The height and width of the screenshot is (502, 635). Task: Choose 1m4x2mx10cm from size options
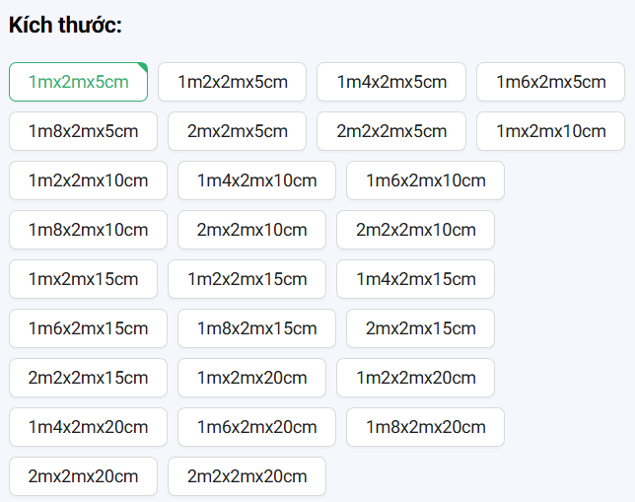(256, 180)
